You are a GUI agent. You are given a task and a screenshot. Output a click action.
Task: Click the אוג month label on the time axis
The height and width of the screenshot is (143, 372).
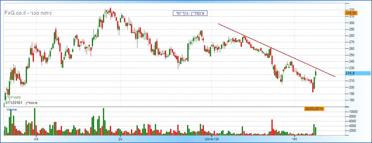(36, 139)
